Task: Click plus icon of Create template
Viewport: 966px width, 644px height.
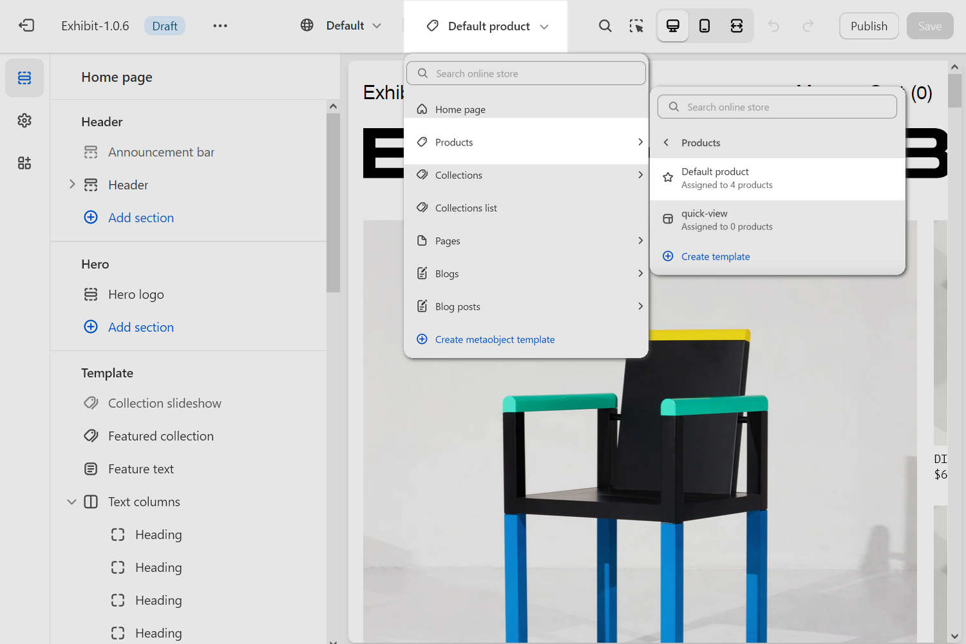Action: click(668, 256)
